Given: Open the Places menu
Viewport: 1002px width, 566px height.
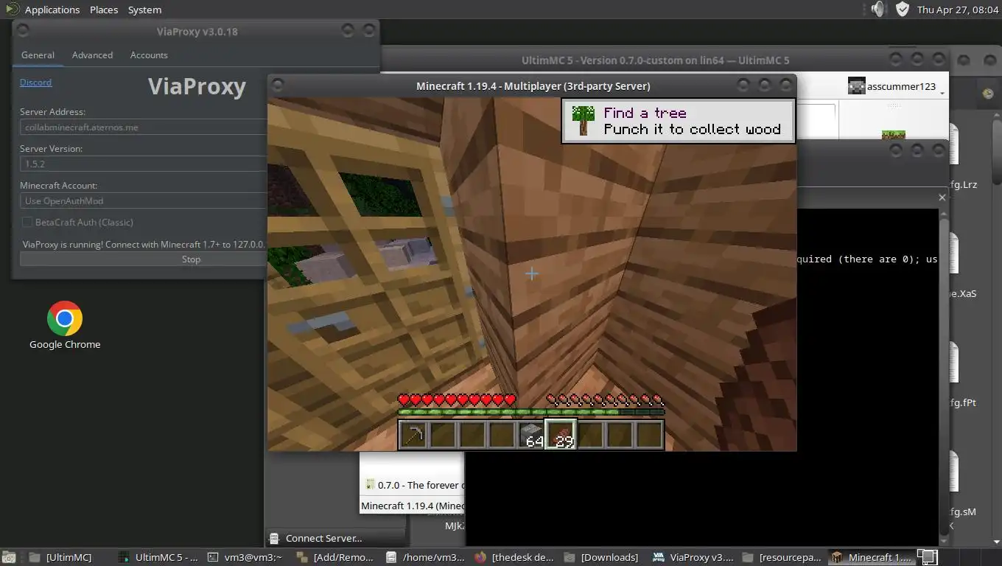Looking at the screenshot, I should pos(104,10).
